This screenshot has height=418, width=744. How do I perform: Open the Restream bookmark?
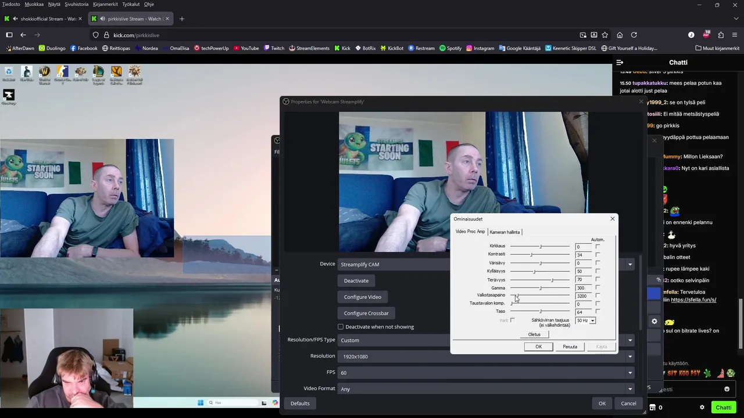(421, 48)
